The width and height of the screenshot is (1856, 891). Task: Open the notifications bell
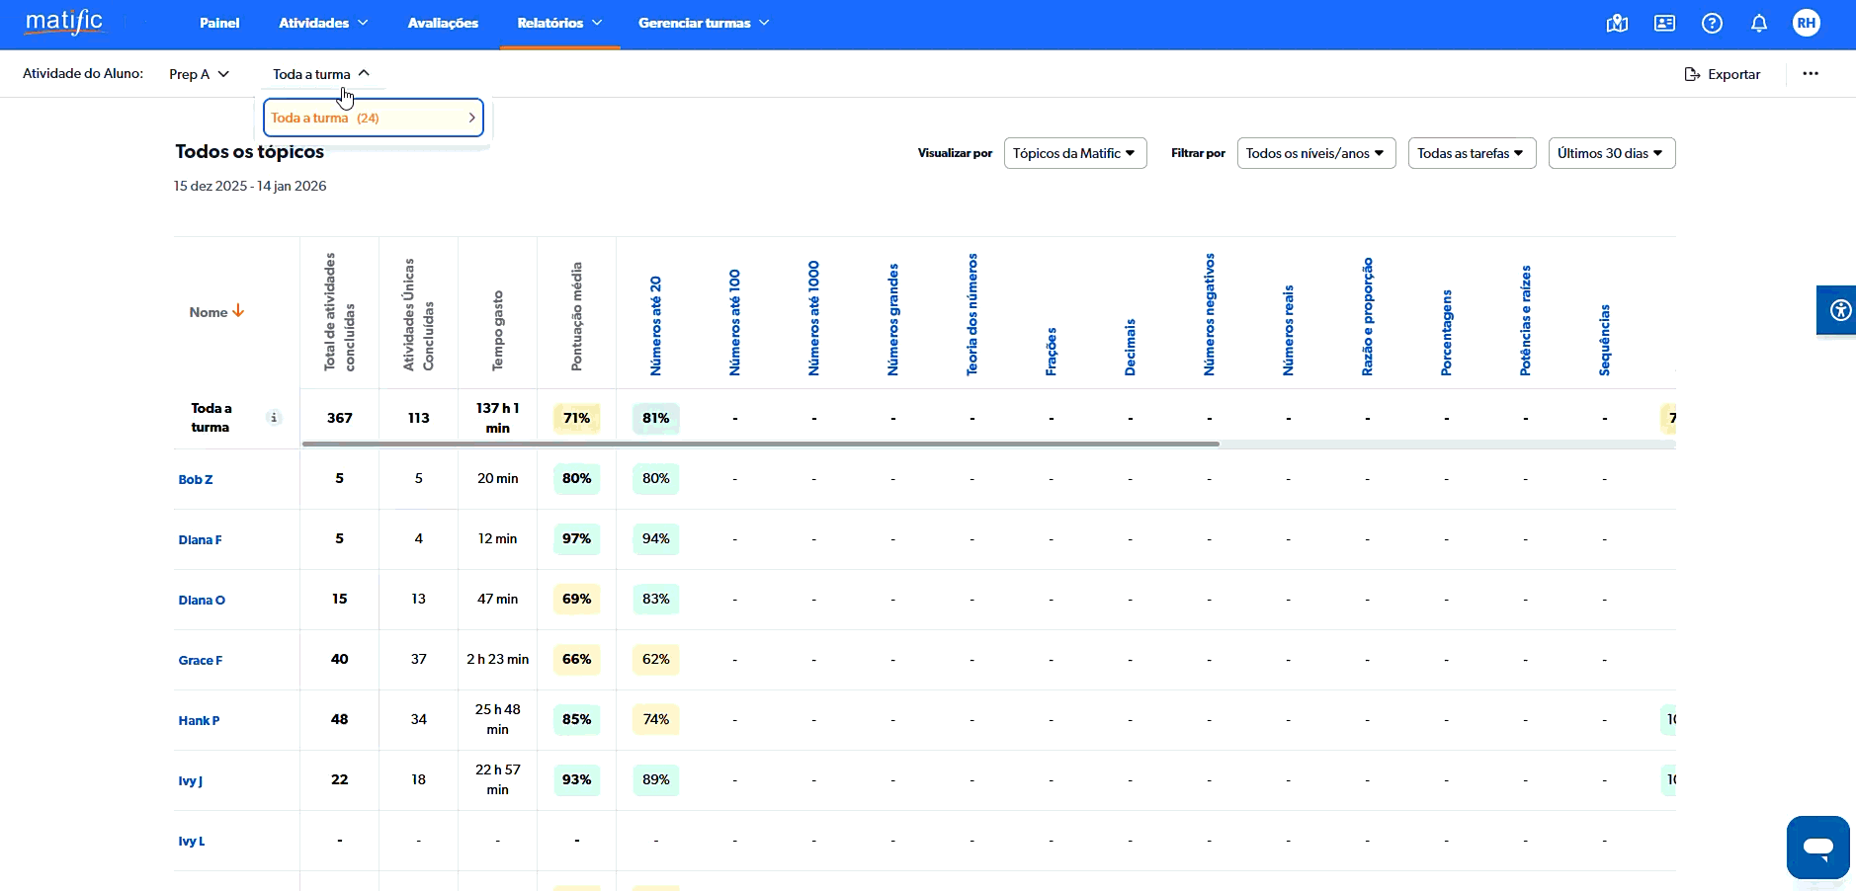(x=1759, y=24)
